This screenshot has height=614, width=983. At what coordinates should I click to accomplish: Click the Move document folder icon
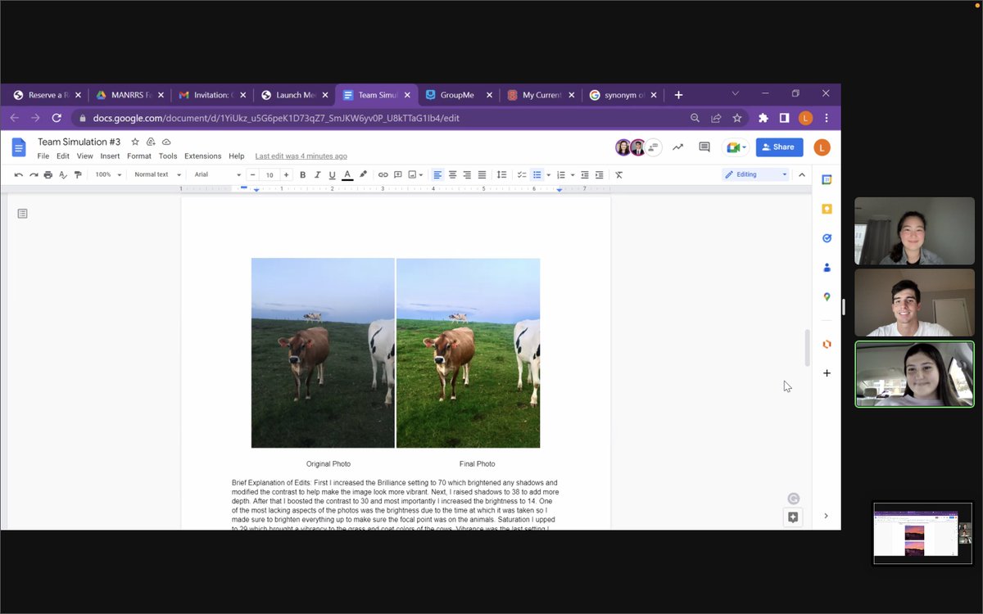[x=151, y=142]
